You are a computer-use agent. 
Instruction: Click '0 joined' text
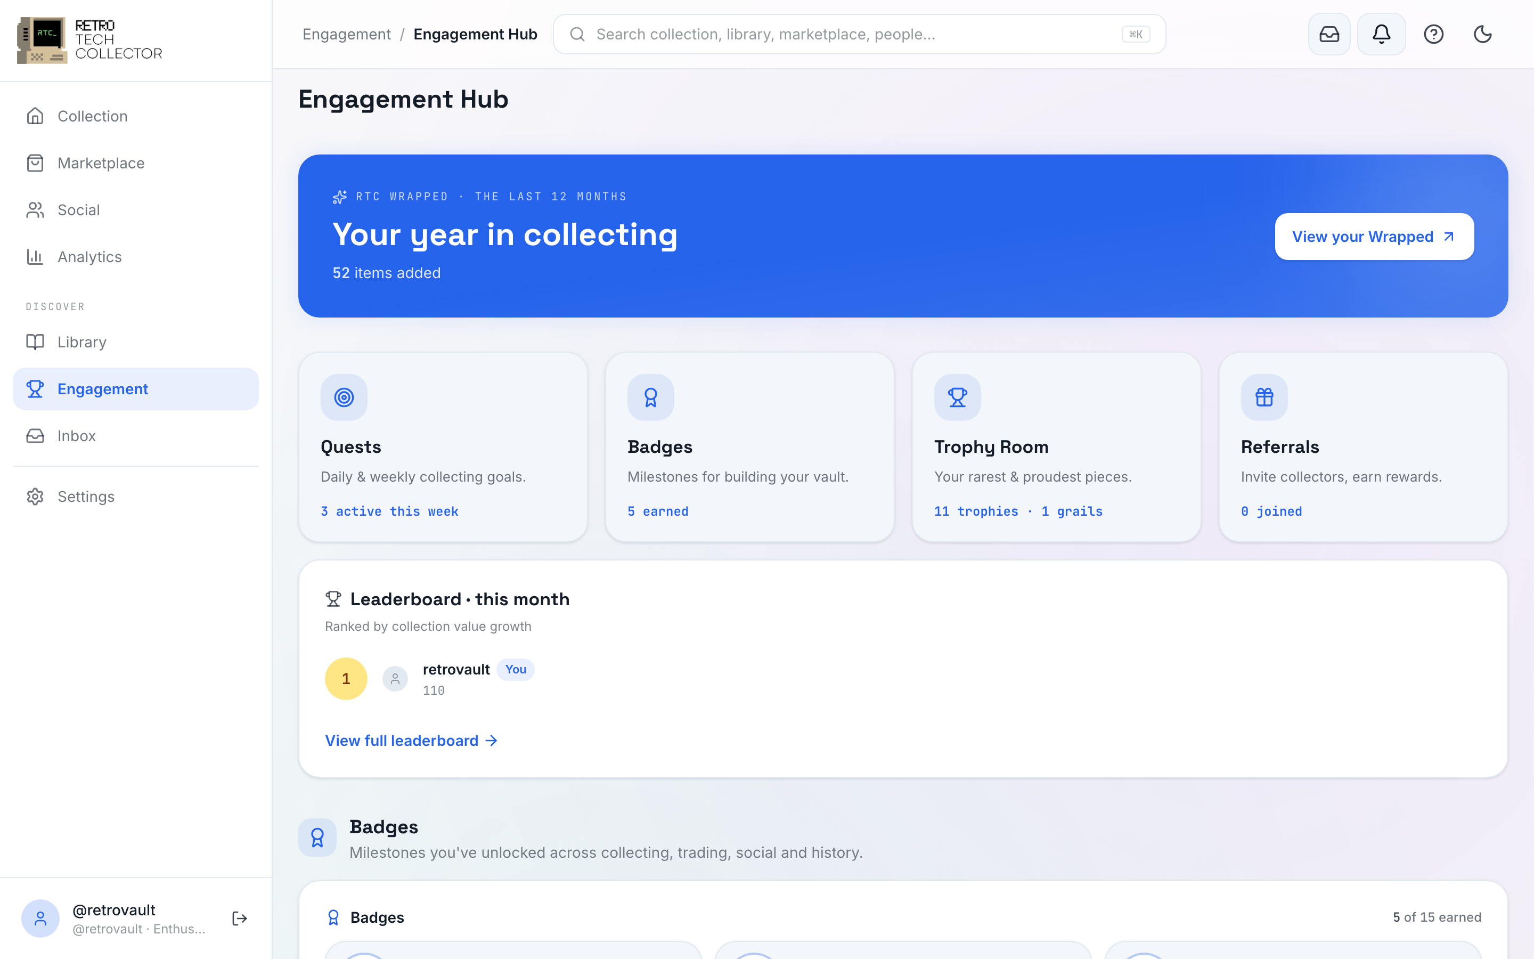(x=1271, y=511)
